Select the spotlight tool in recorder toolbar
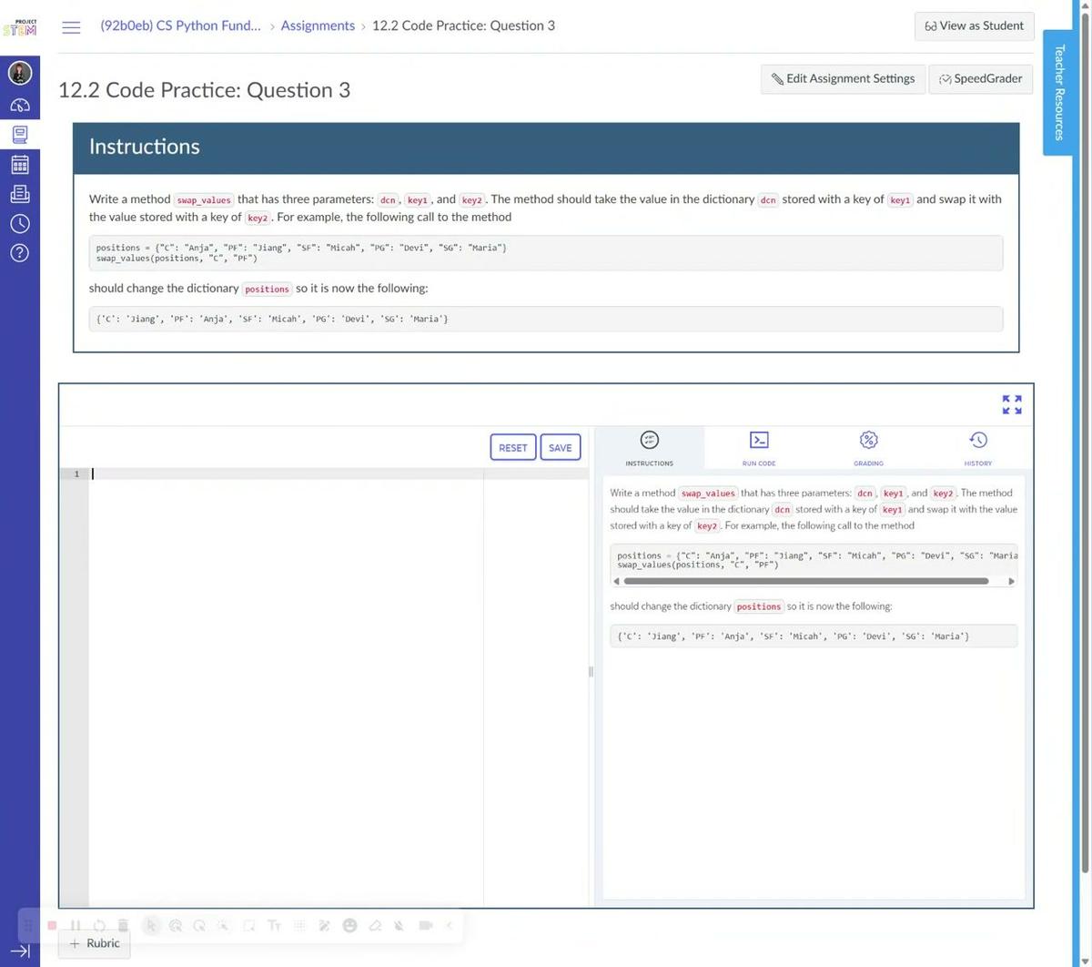The height and width of the screenshot is (967, 1092). tap(223, 926)
